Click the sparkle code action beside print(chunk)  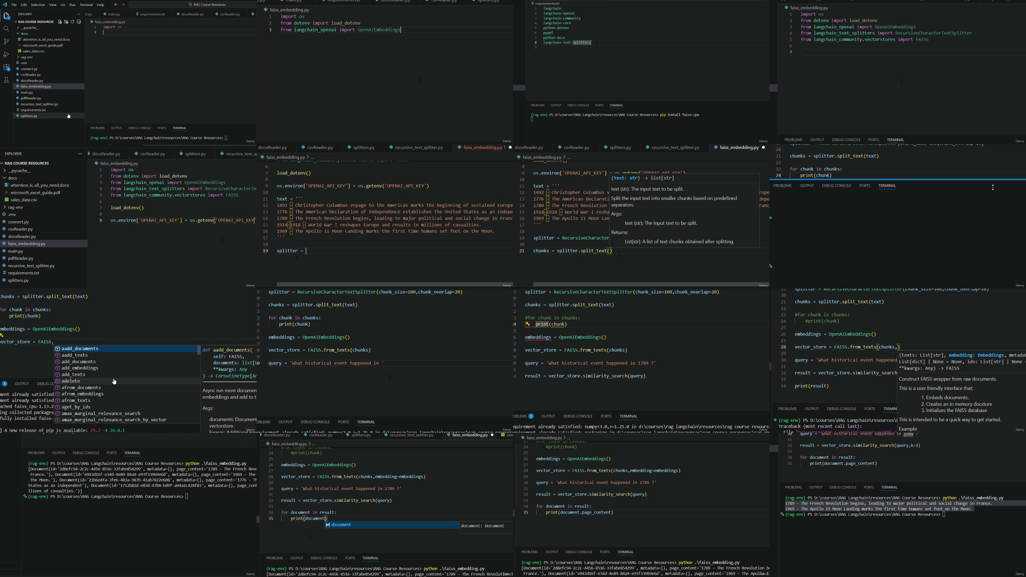pyautogui.click(x=528, y=324)
